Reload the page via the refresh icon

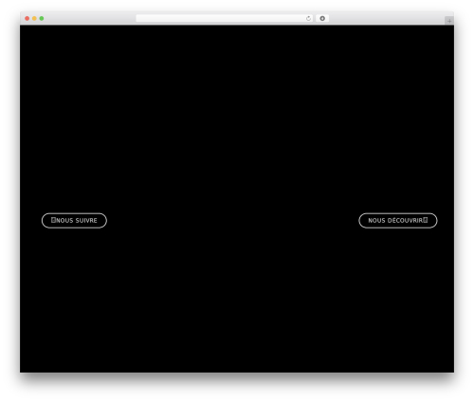pyautogui.click(x=308, y=19)
